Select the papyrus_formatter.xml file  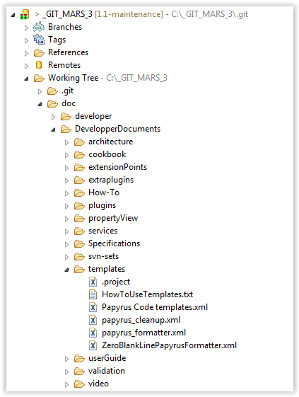coord(143,333)
